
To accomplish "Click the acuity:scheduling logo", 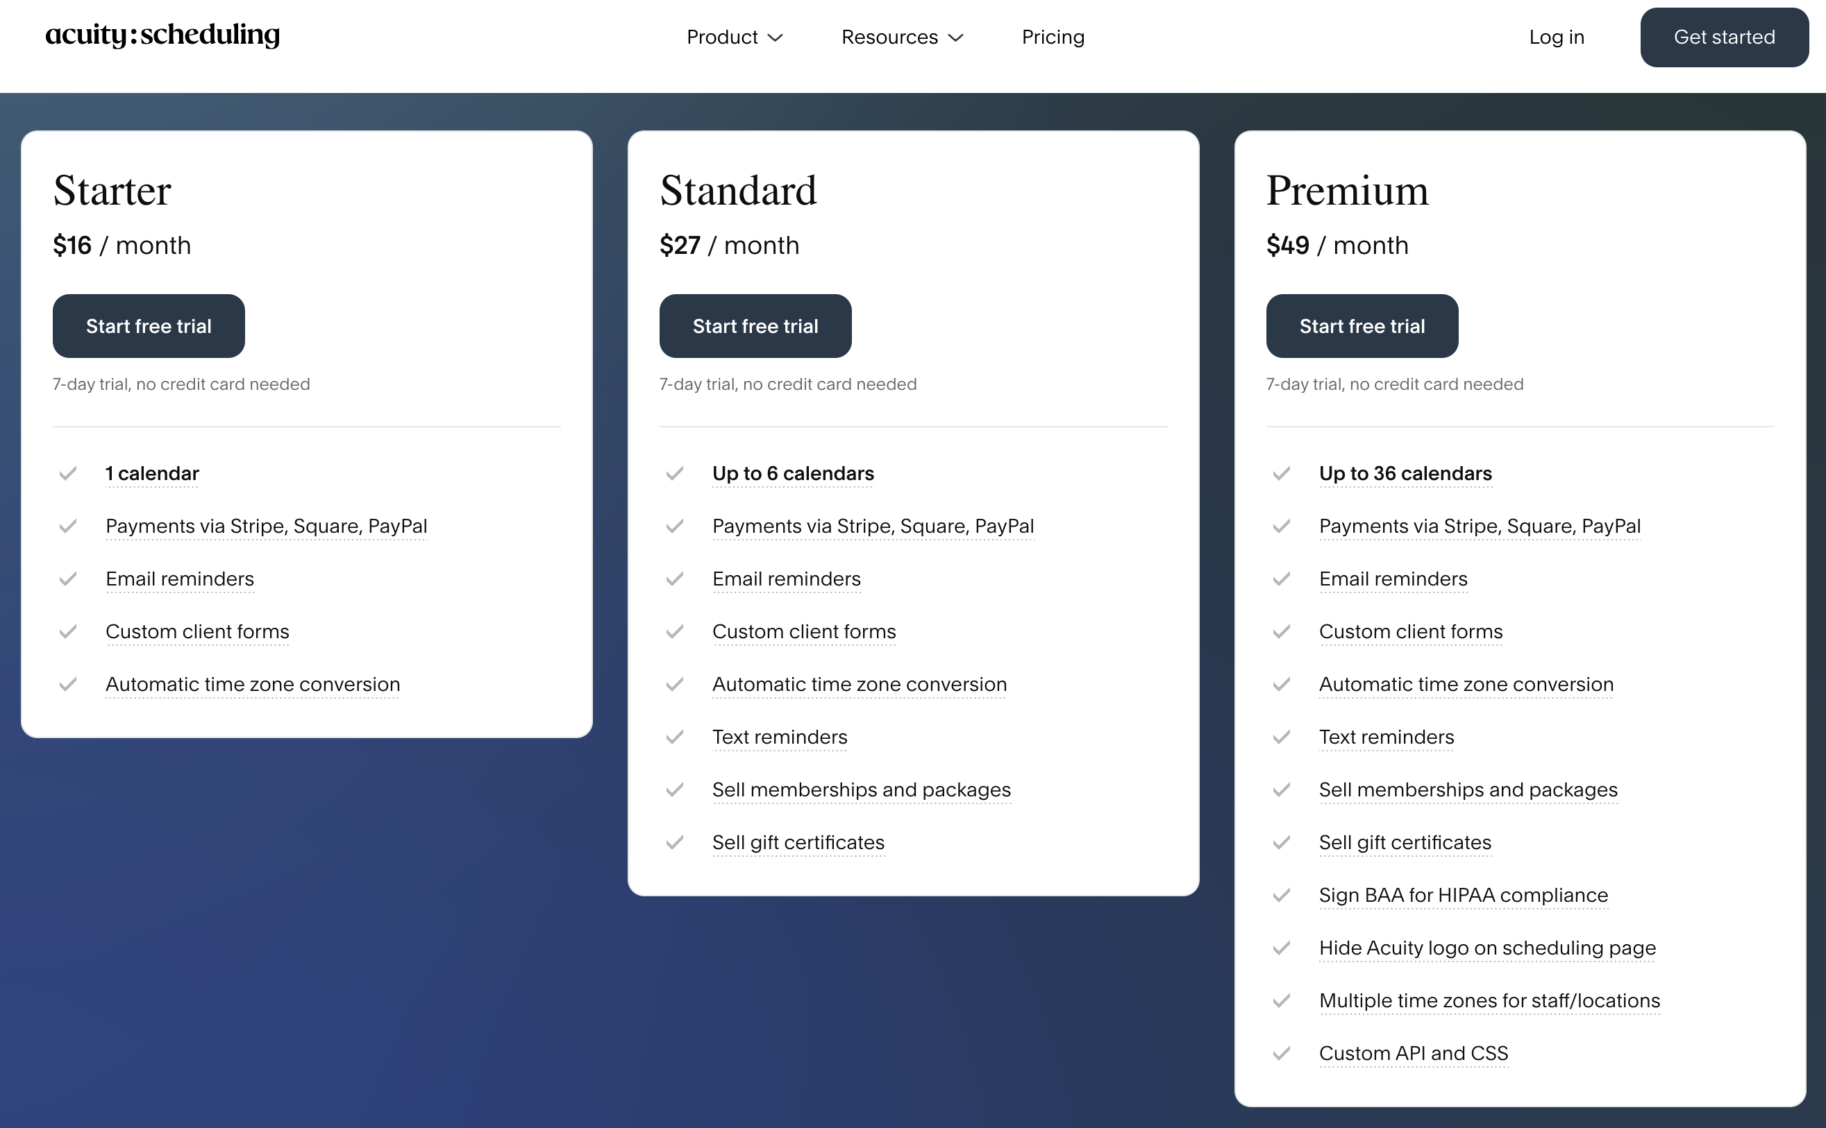I will [162, 35].
